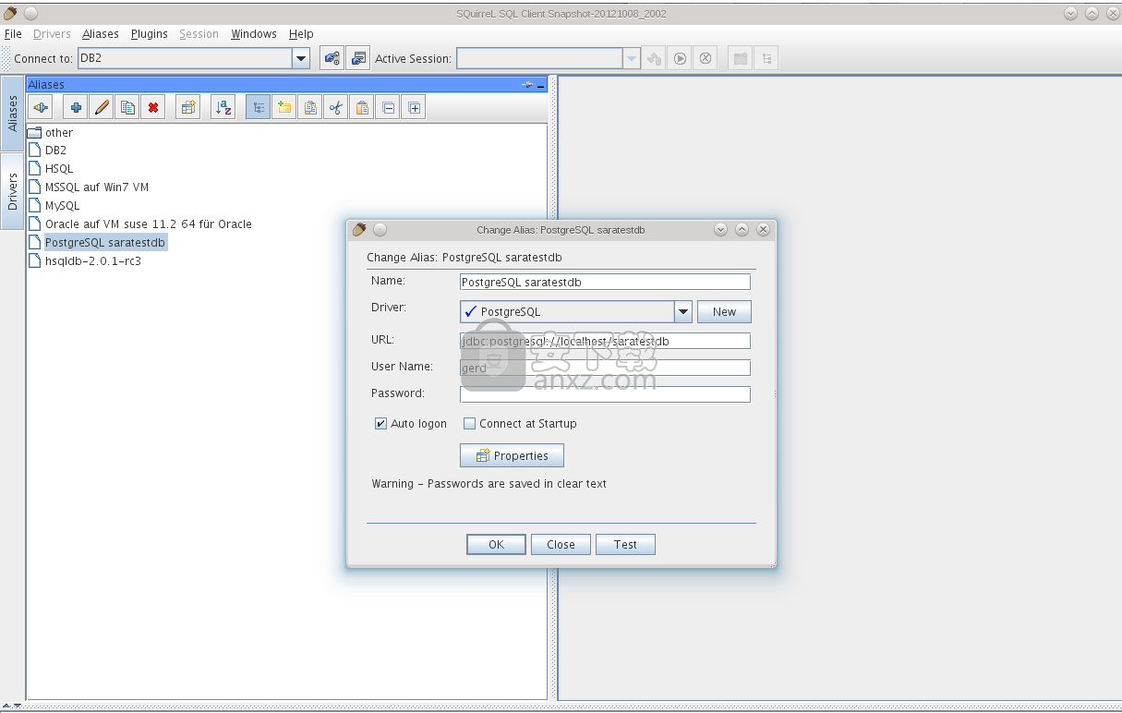The image size is (1122, 713).
Task: Click the URL input field
Action: pos(605,341)
